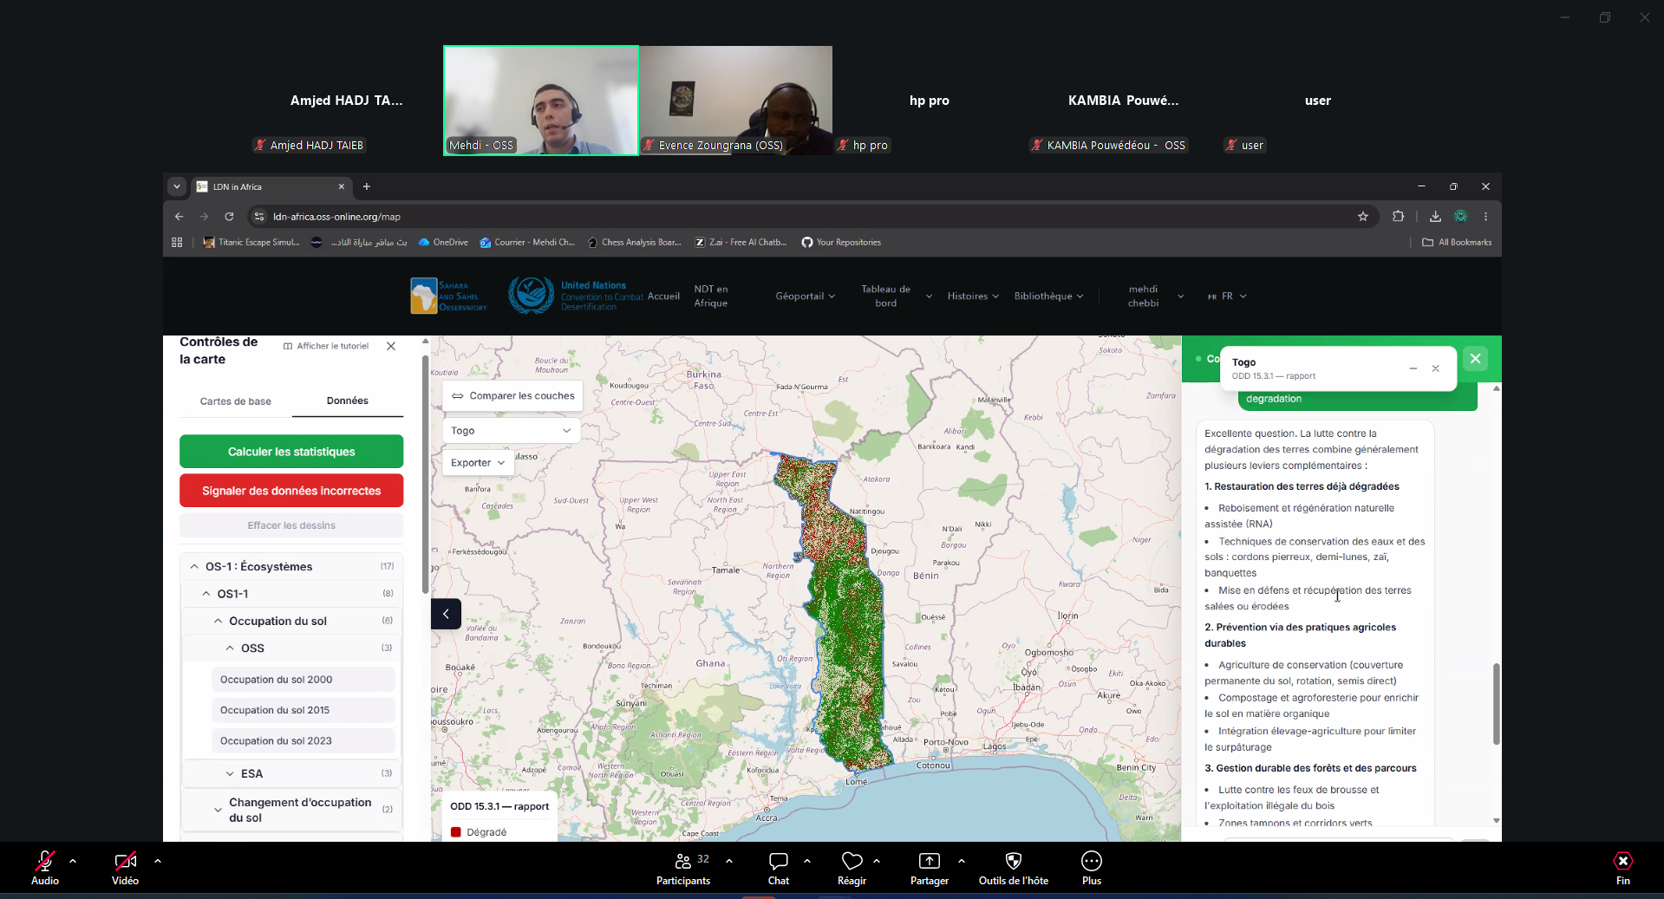Image resolution: width=1664 pixels, height=899 pixels.
Task: Open the Plus more options icon
Action: [1091, 861]
